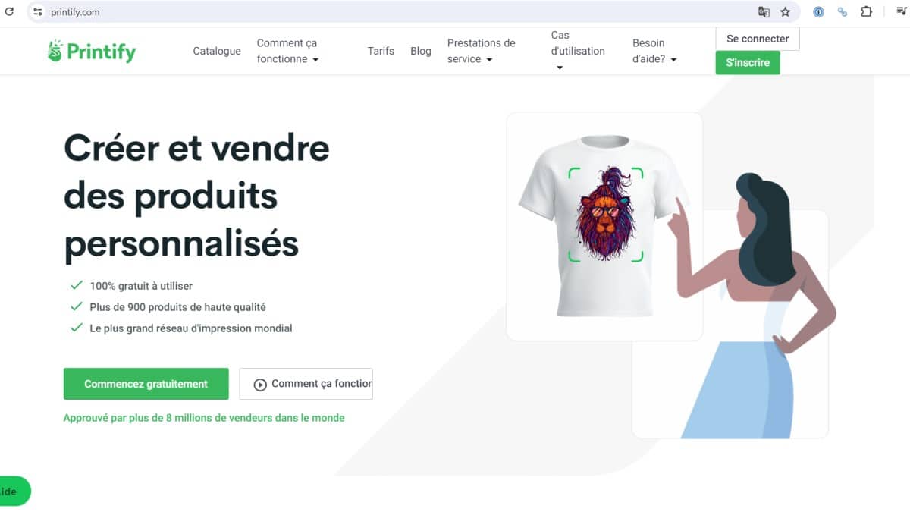910x512 pixels.
Task: Open the 1Password extension icon
Action: pos(818,12)
